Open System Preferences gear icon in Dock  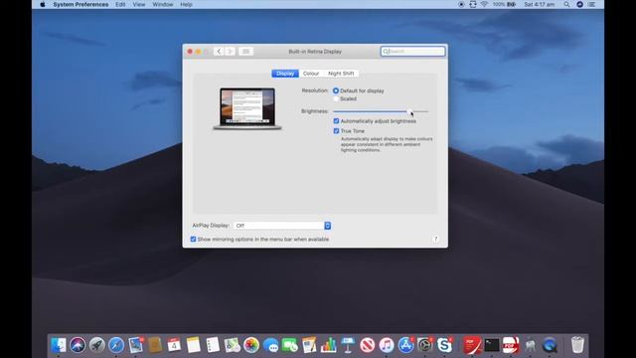(x=425, y=345)
